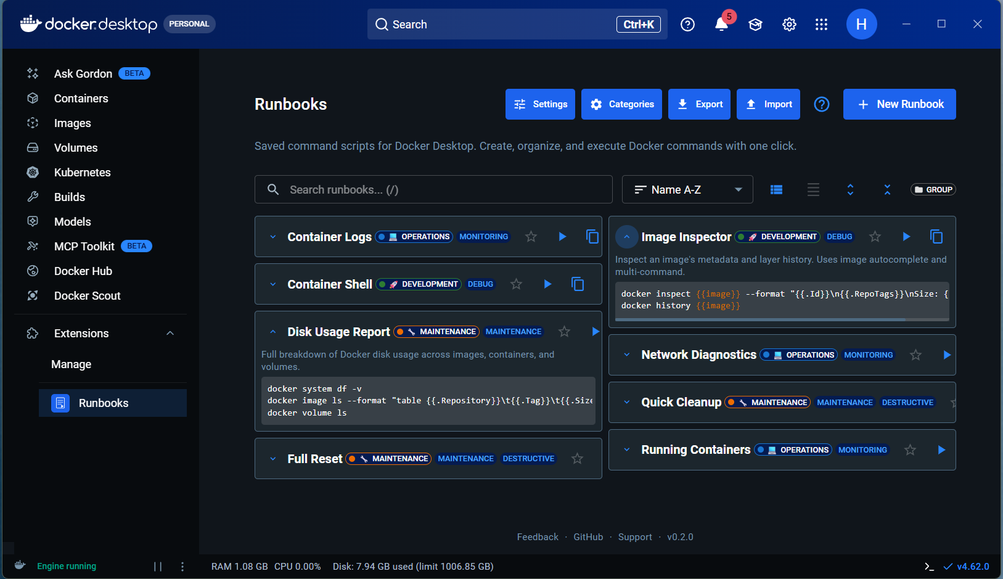Toggle the GROUP view option
Image resolution: width=1003 pixels, height=579 pixels.
click(933, 190)
